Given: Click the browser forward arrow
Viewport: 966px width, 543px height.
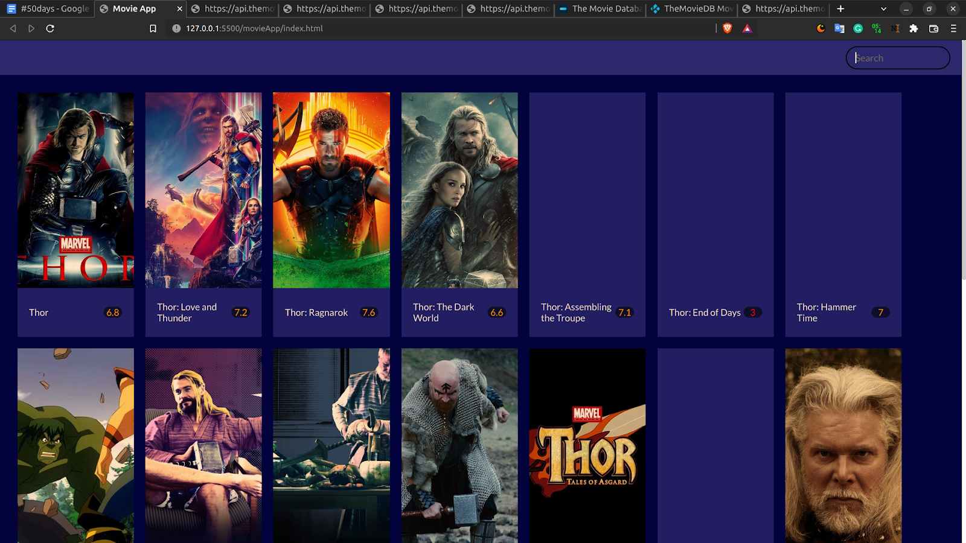Looking at the screenshot, I should click(31, 28).
